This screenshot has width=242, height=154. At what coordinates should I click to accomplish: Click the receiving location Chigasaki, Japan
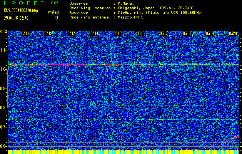click(x=136, y=8)
